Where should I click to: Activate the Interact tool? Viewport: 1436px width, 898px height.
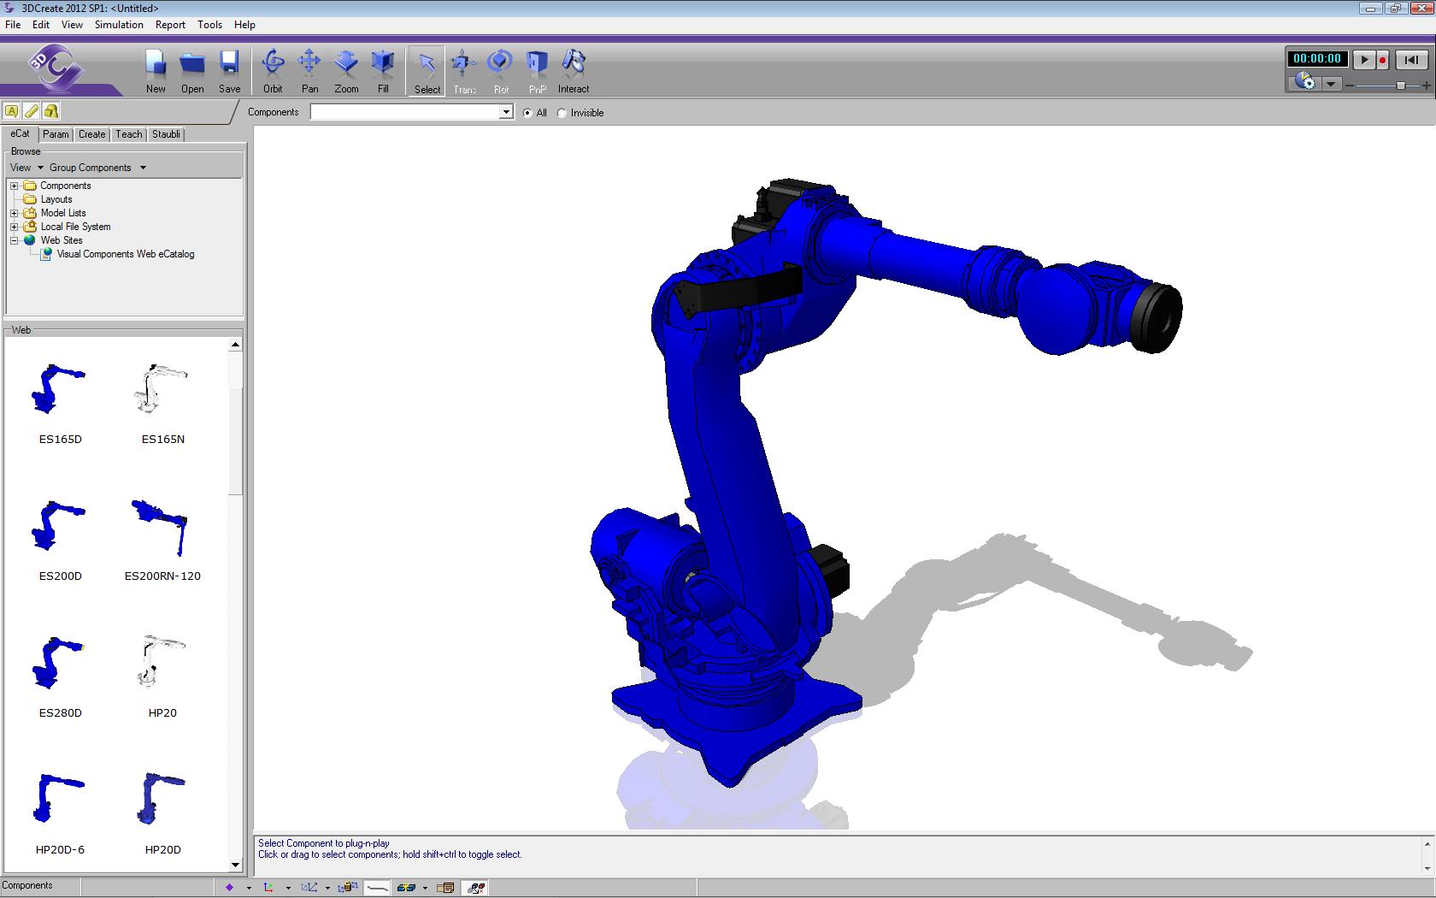574,70
